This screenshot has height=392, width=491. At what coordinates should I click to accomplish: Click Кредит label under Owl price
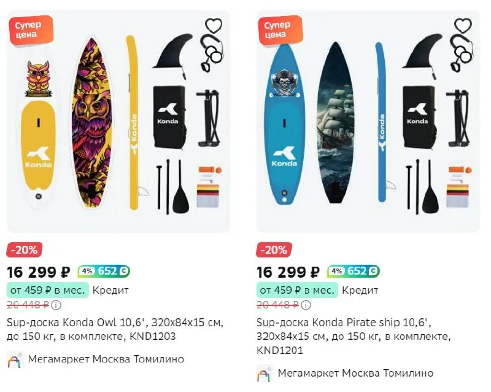[x=110, y=291]
